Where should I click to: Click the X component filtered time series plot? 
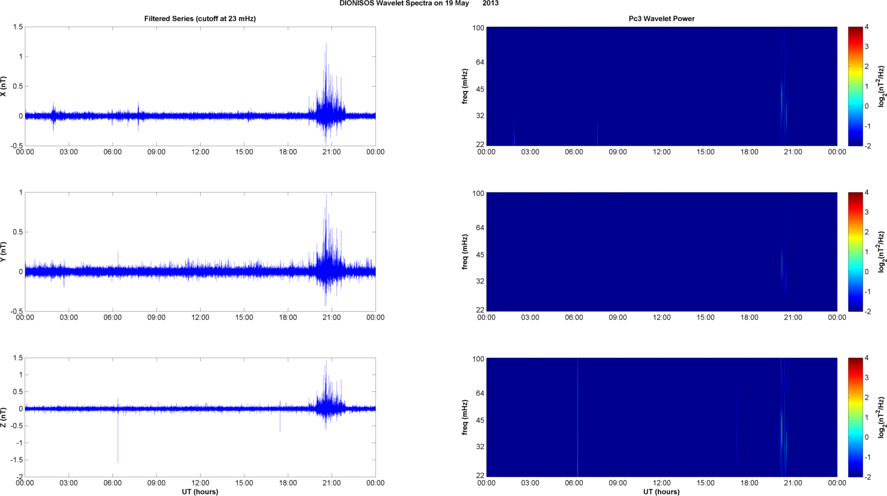(x=200, y=86)
